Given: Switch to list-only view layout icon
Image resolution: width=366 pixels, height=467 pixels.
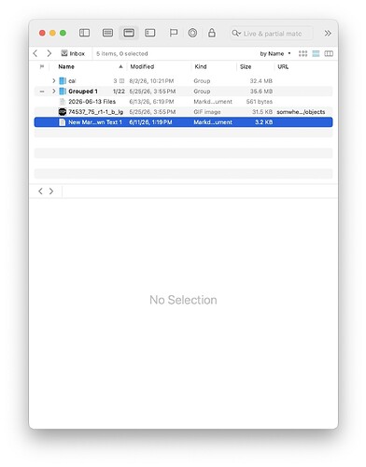Looking at the screenshot, I should (107, 33).
